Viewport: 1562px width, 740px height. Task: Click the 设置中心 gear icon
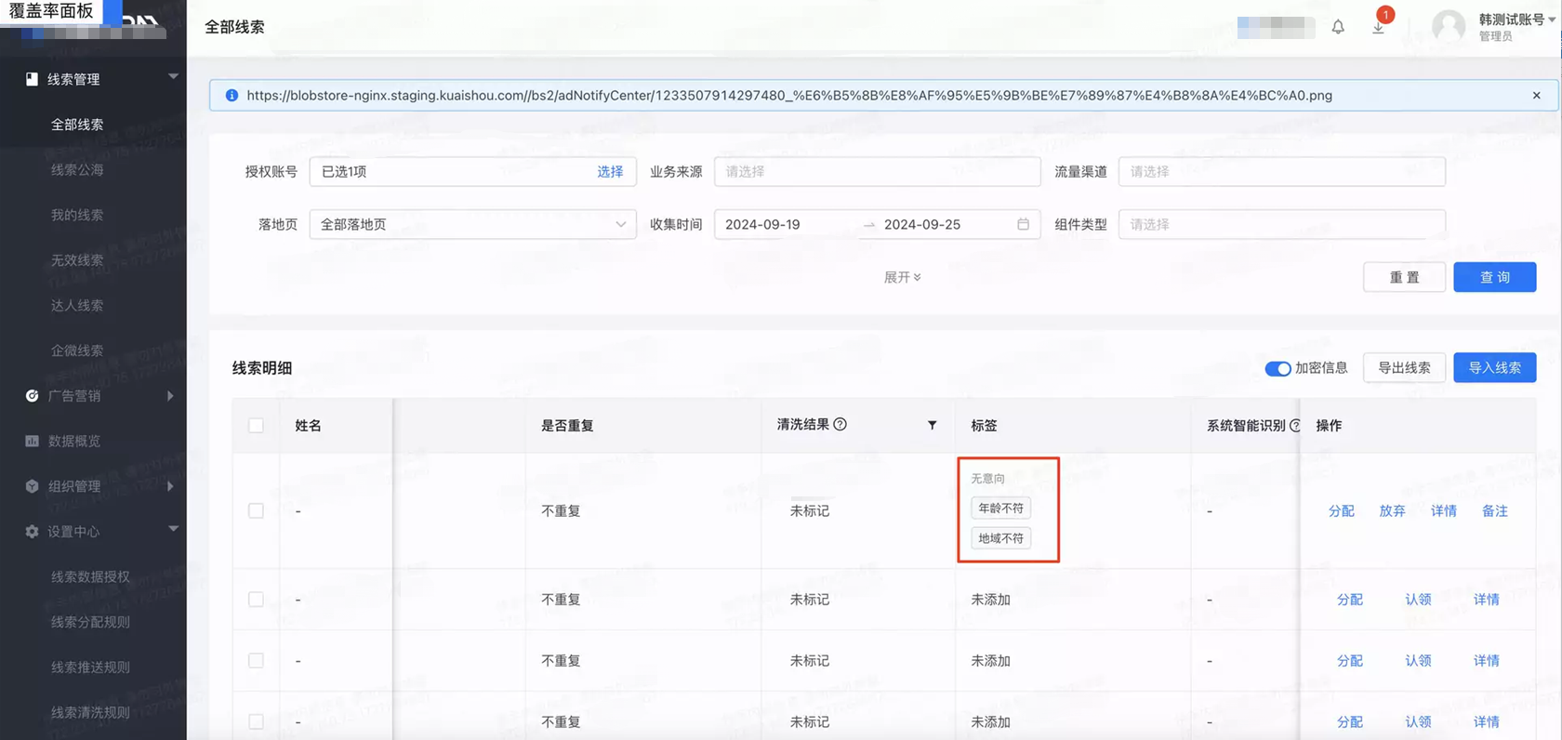click(32, 531)
